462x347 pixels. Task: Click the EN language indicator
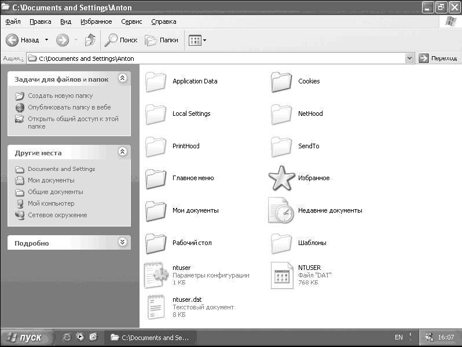(399, 337)
